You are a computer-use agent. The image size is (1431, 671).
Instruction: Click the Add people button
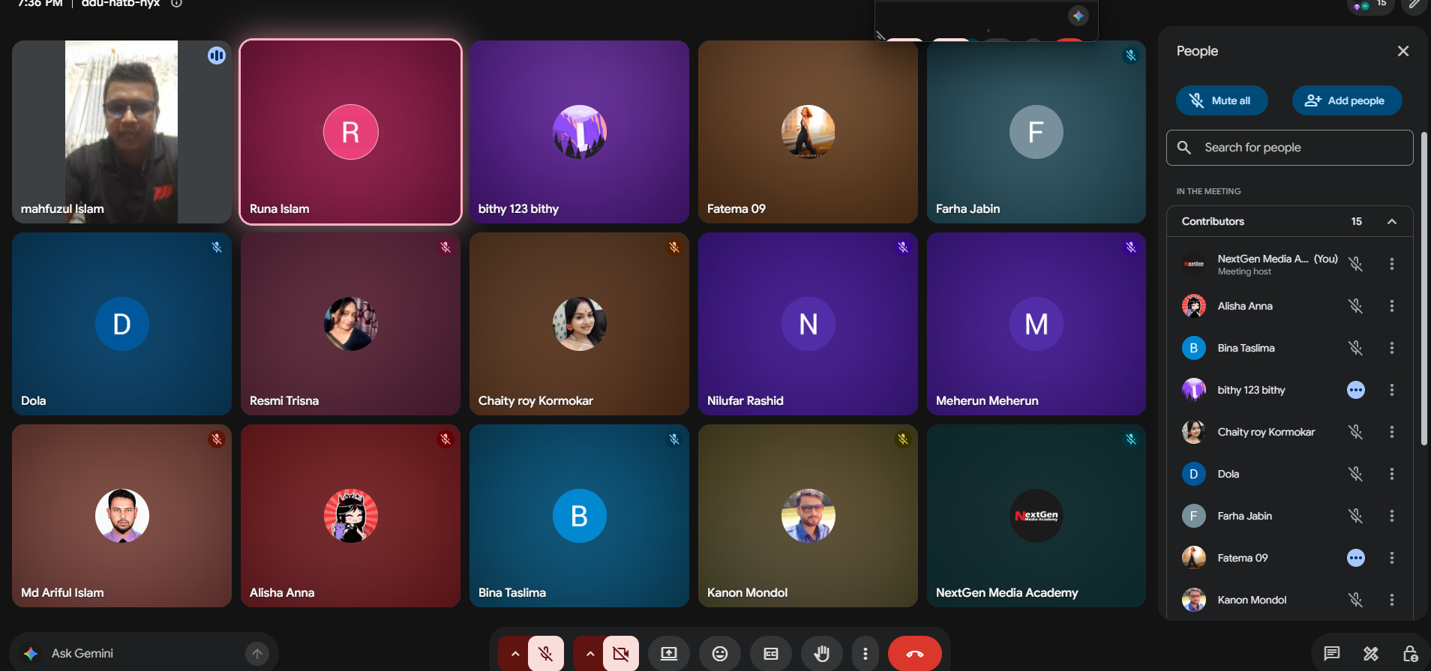1347,100
